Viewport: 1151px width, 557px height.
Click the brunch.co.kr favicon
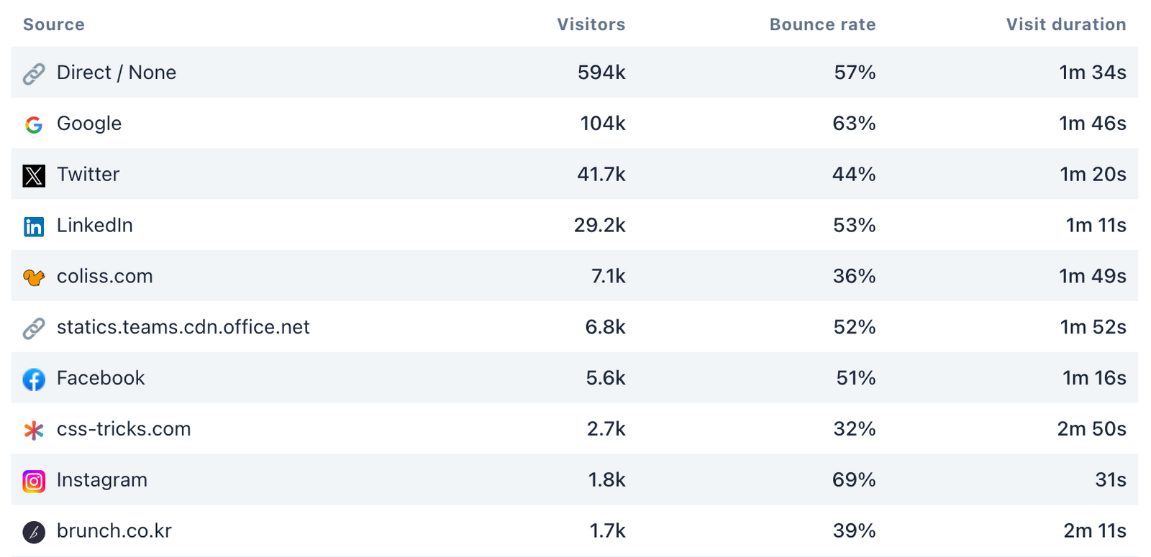(x=34, y=532)
